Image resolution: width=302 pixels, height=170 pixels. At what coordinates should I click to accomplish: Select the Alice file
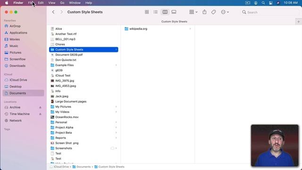[59, 29]
